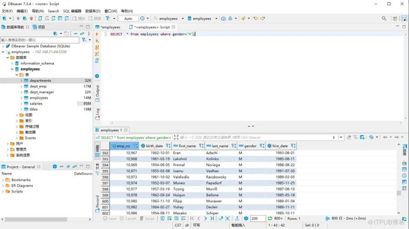Viewport: 409px width, 229px height.
Task: Go to previous row arrow in results toolbar
Action: [199, 218]
